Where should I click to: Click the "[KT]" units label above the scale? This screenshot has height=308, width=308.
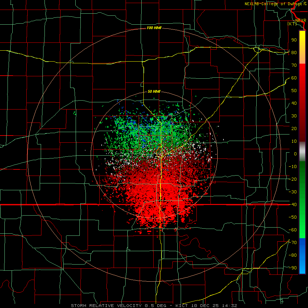click(x=292, y=24)
